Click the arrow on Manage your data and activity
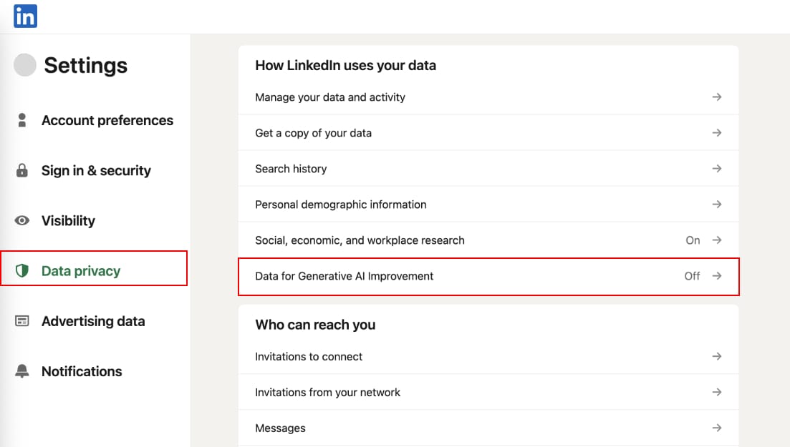Viewport: 790px width, 447px height. [x=717, y=97]
